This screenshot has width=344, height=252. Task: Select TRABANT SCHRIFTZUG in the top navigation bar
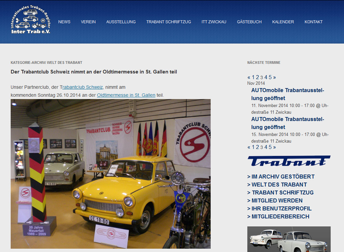click(169, 22)
